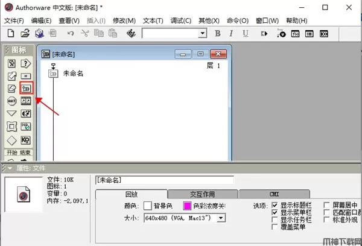Open the 其他(X) menu
The width and height of the screenshot is (362, 246).
click(x=209, y=20)
